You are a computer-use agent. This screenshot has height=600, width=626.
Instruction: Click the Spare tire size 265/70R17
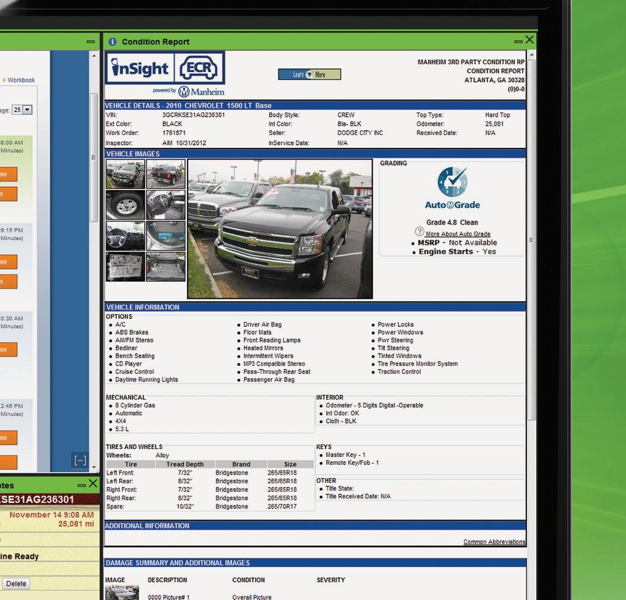[282, 507]
